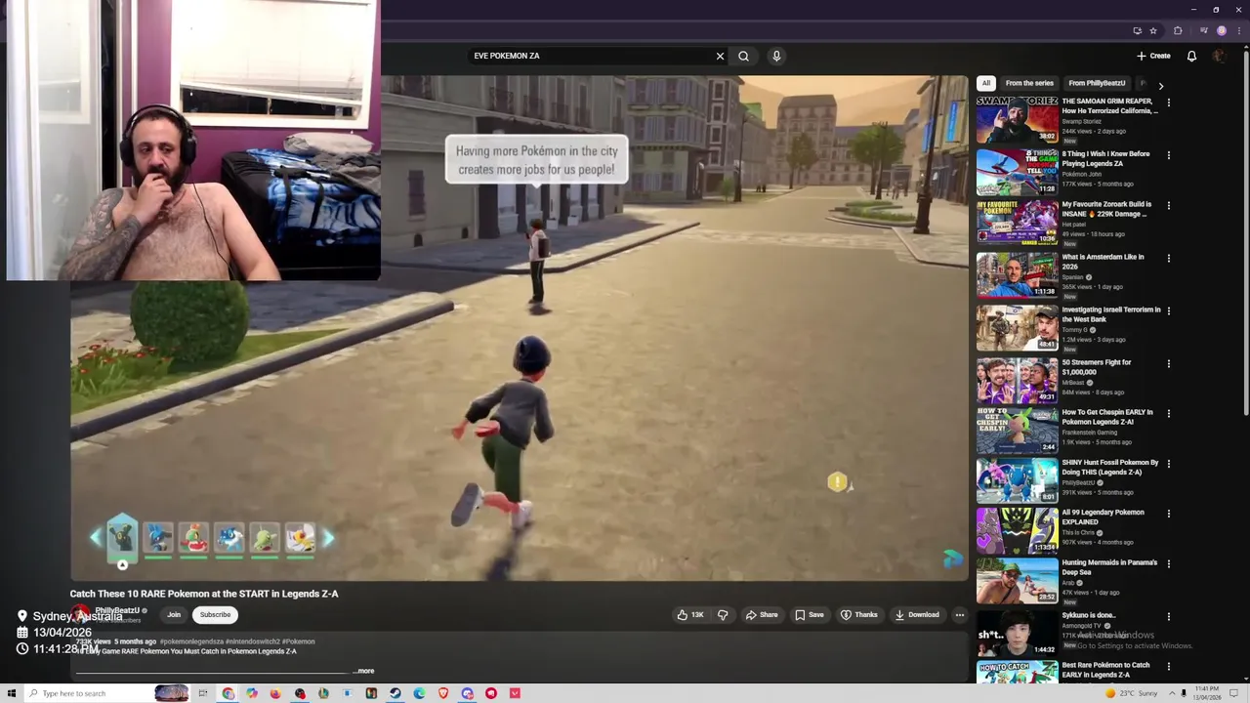Click the video title text
1250x703 pixels.
coord(204,594)
